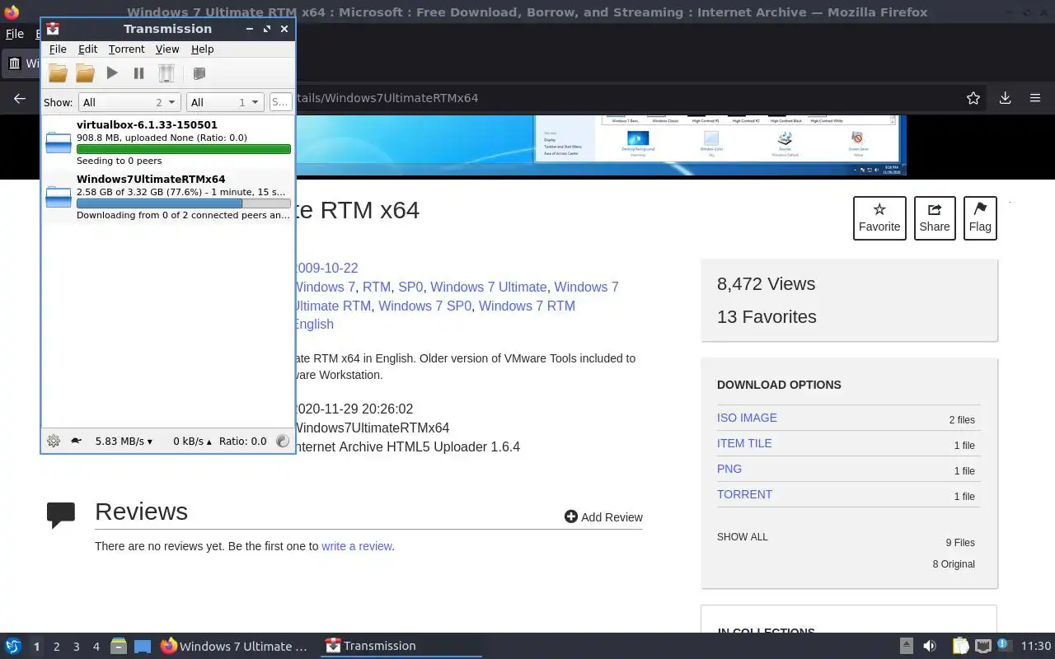This screenshot has height=659, width=1055.
Task: Click the blue 77.6% download progress bar
Action: [183, 203]
